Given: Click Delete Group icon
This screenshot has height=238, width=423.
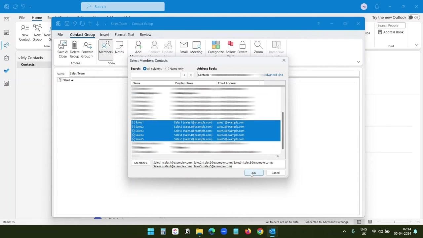Looking at the screenshot, I should pyautogui.click(x=75, y=50).
